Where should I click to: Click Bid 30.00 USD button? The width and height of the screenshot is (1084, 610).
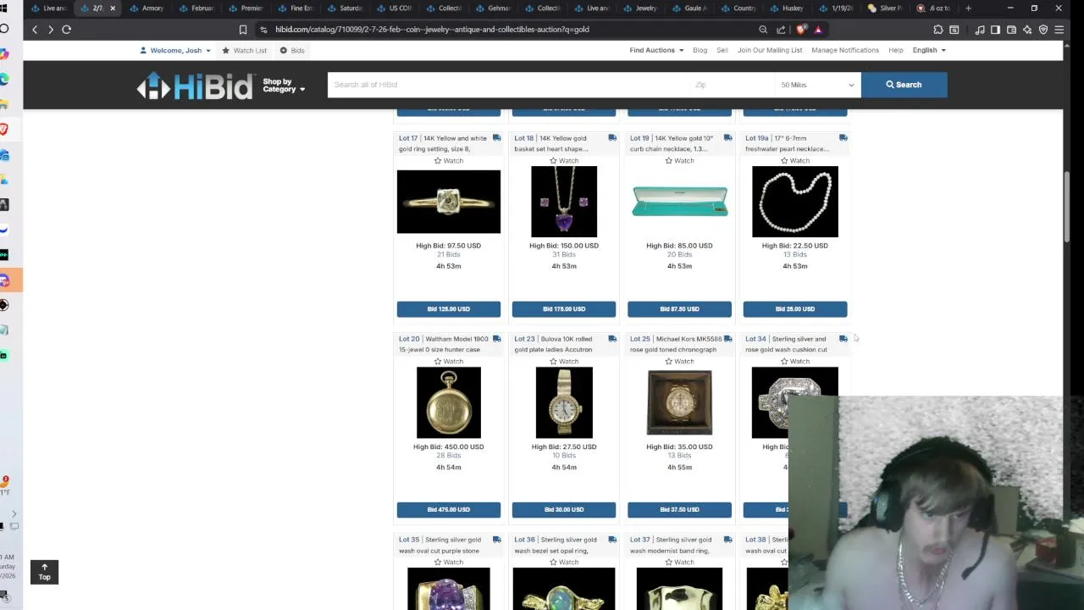click(x=564, y=509)
